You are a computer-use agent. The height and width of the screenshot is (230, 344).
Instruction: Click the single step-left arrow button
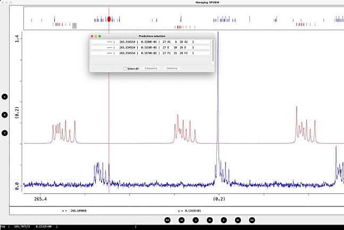(196, 220)
